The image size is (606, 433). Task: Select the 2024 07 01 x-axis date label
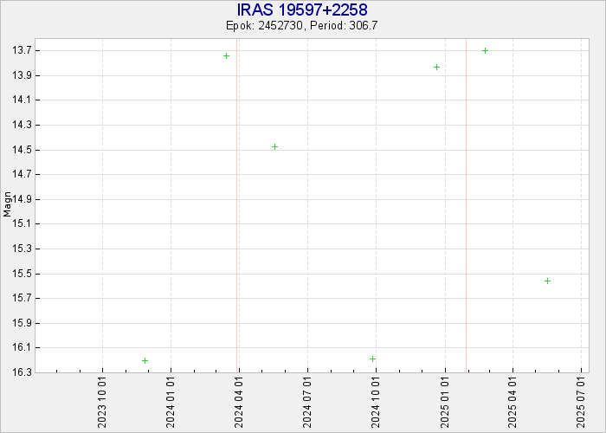pyautogui.click(x=308, y=401)
